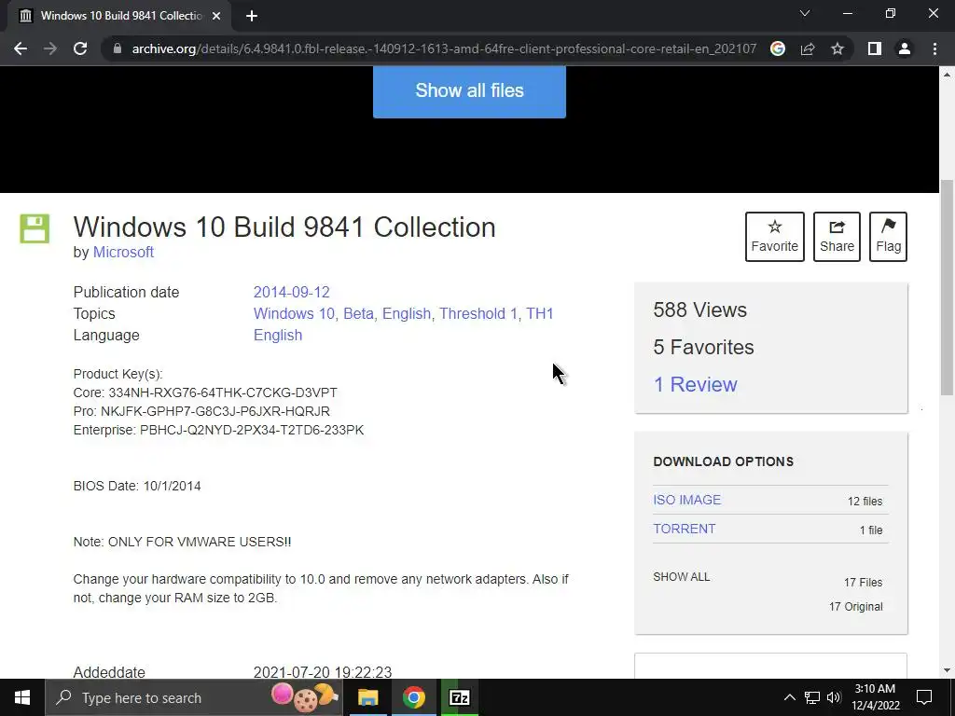Screen dimensions: 955x716
Task: Open TH1 topic link
Action: [540, 313]
